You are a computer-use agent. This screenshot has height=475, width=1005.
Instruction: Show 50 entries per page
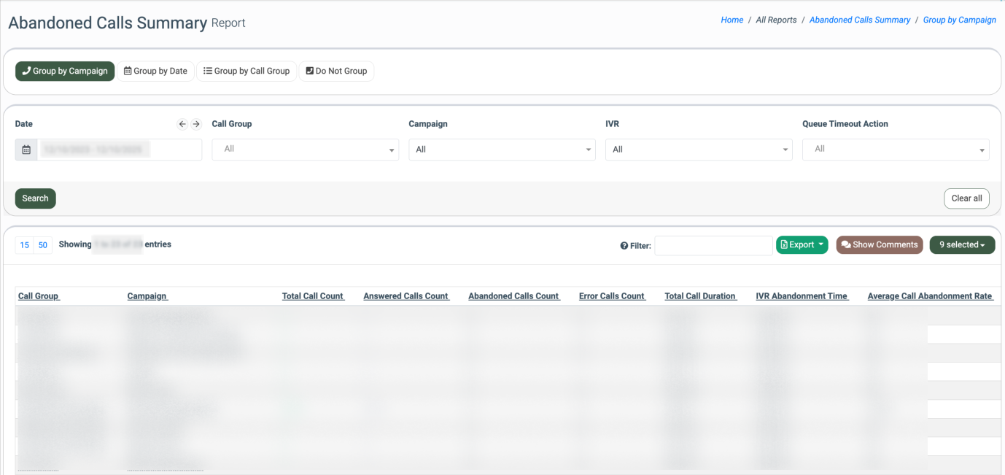43,245
